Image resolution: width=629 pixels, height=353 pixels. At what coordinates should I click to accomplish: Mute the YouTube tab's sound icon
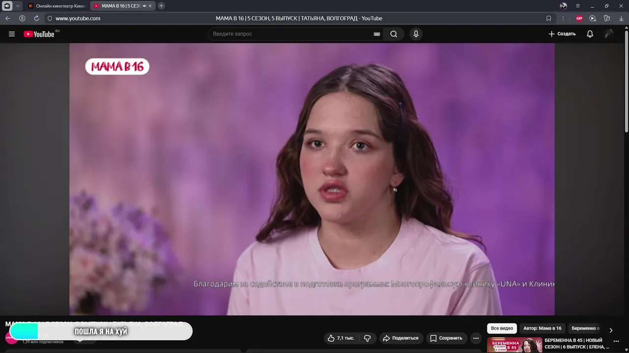click(144, 6)
